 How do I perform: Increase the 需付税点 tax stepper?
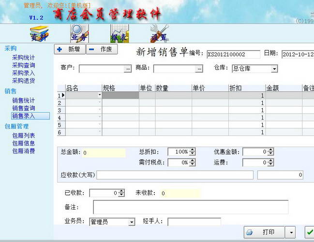click(x=193, y=161)
